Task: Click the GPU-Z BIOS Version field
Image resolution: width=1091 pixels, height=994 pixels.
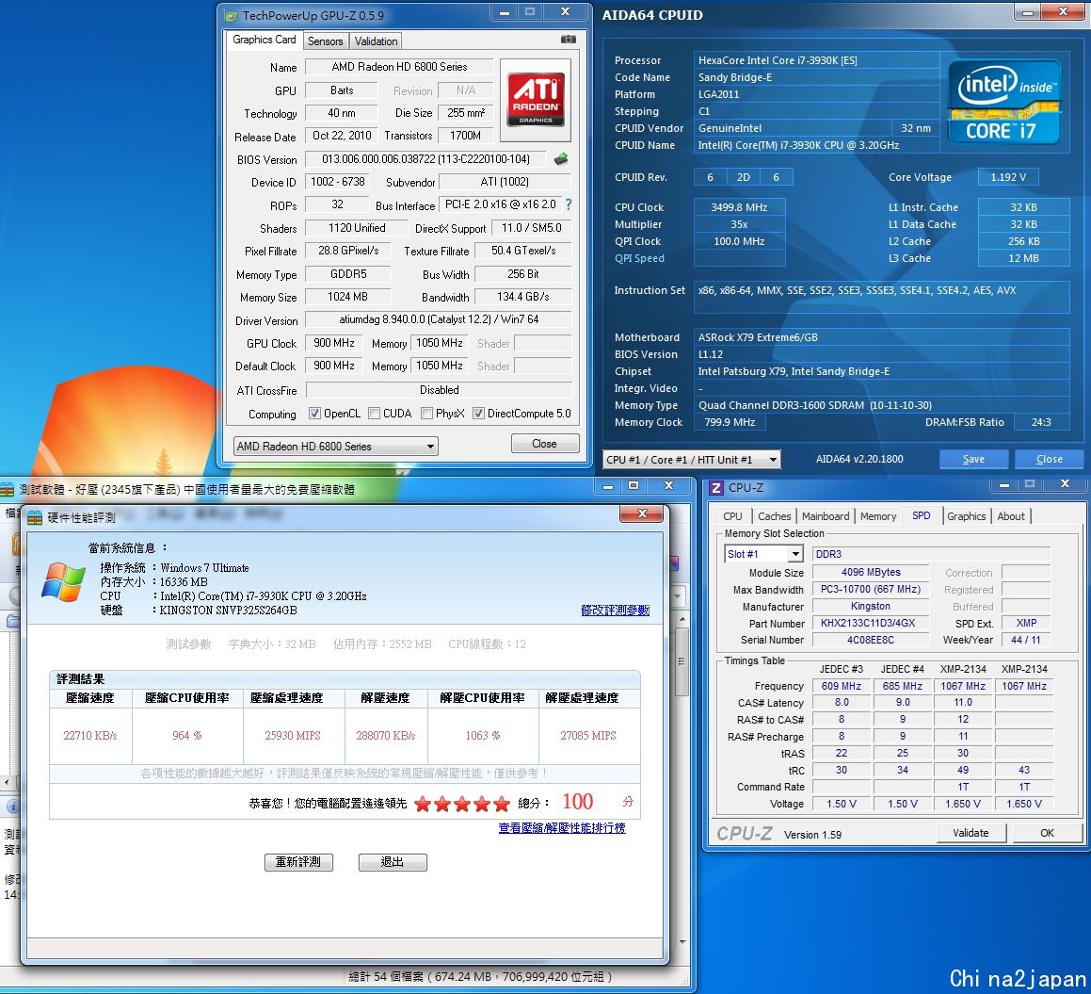Action: click(425, 159)
